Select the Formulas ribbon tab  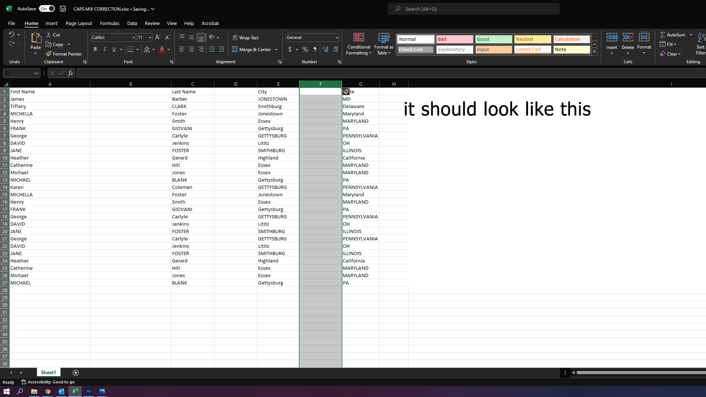109,23
